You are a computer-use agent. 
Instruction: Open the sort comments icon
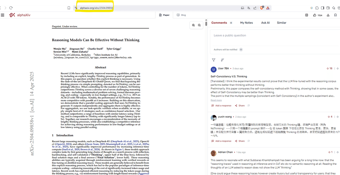(222, 60)
